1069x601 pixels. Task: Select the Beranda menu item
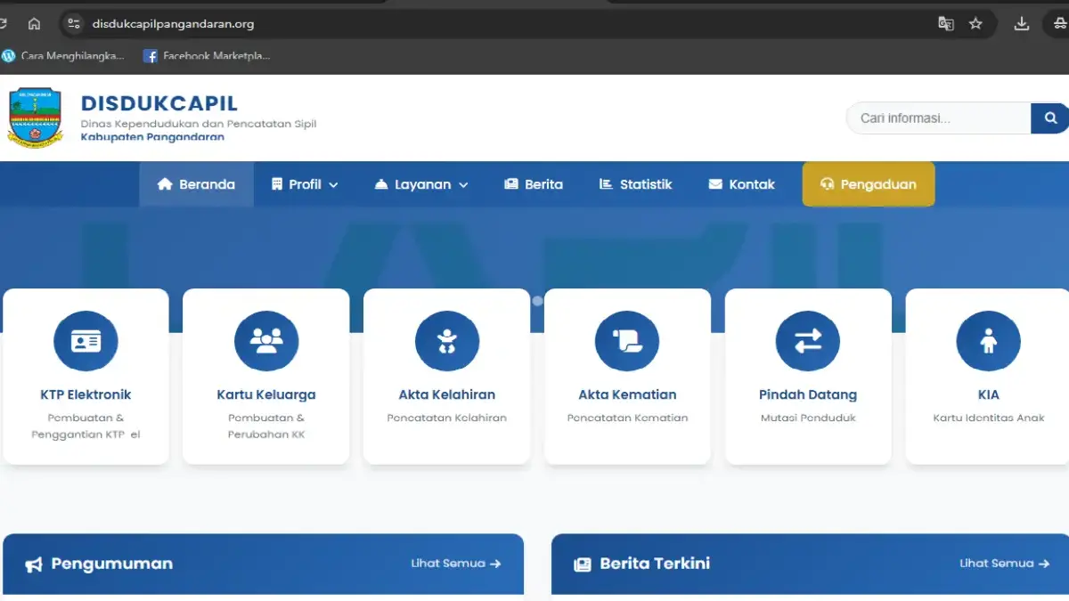[196, 184]
